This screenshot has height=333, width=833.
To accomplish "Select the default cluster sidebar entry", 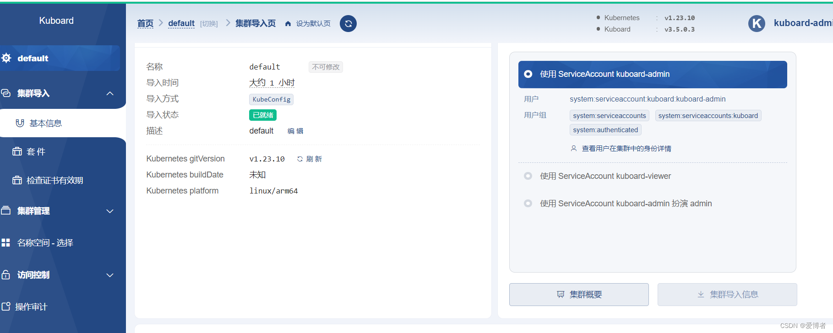I will [60, 58].
